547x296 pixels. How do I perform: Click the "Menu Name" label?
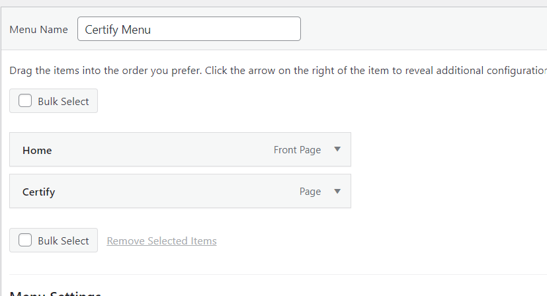click(38, 30)
